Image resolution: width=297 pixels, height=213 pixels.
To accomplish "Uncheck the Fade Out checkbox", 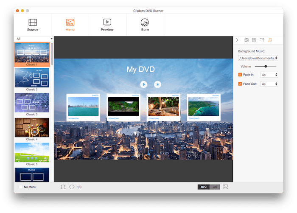I will click(x=240, y=84).
